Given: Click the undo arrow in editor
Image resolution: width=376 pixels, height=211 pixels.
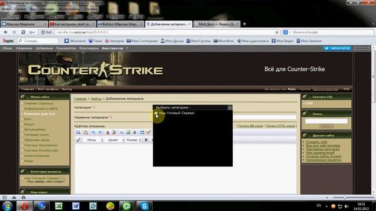Looking at the screenshot, I should (x=93, y=132).
